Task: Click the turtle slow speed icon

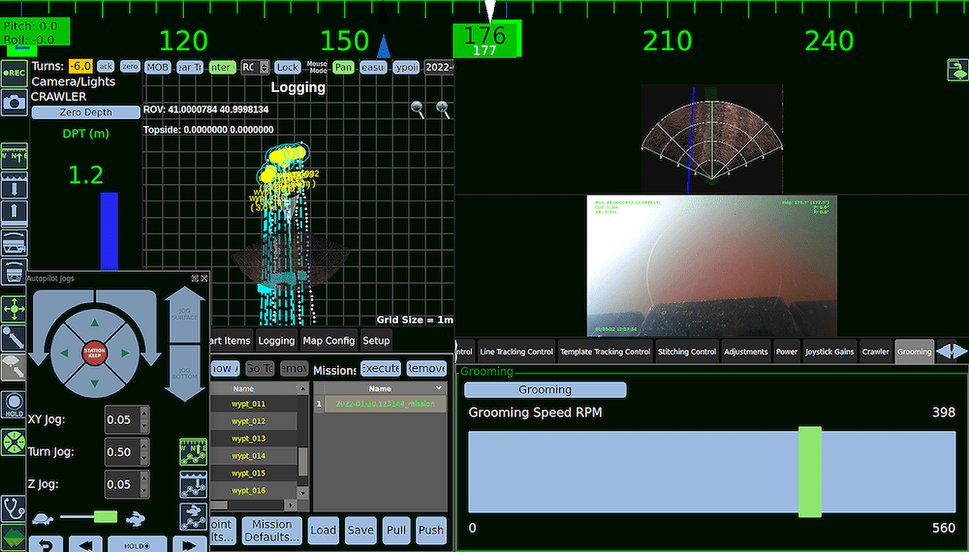Action: pos(43,518)
